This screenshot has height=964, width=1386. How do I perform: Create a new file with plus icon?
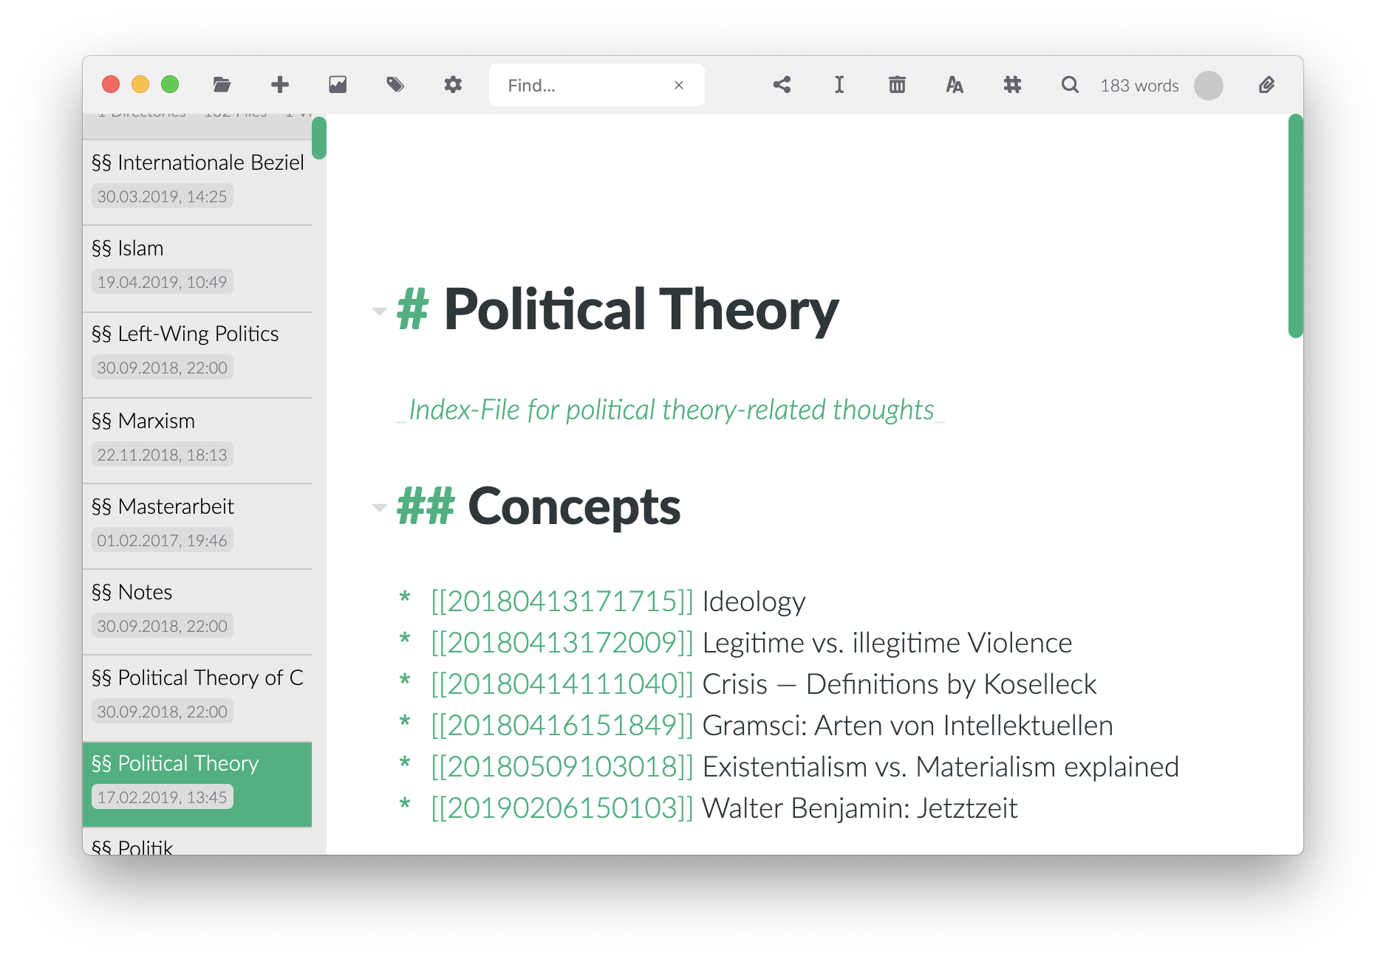280,85
